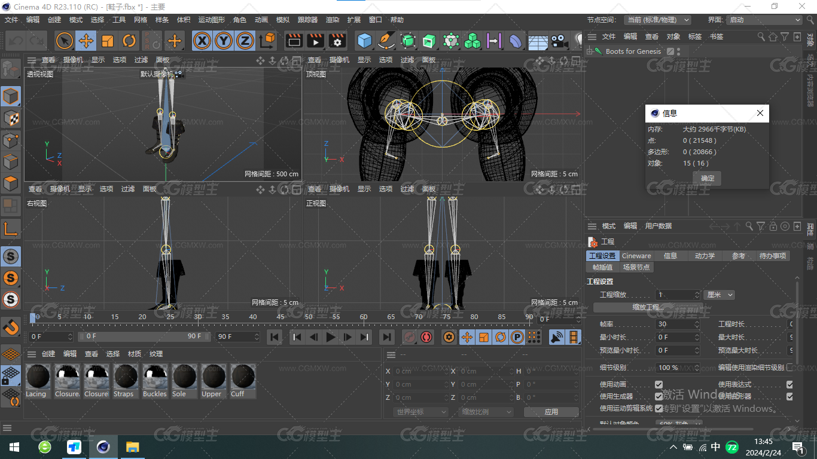Image resolution: width=817 pixels, height=459 pixels.
Task: Click the magnet Snap icon
Action: [11, 327]
